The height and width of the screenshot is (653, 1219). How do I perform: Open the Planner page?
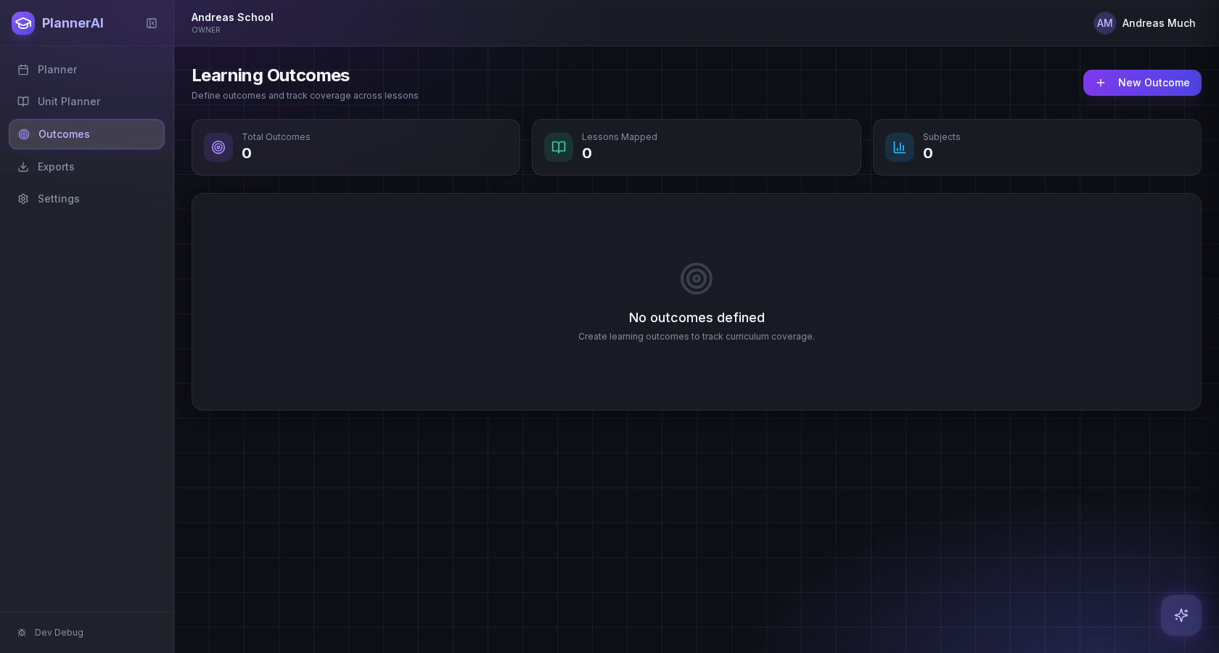tap(57, 70)
